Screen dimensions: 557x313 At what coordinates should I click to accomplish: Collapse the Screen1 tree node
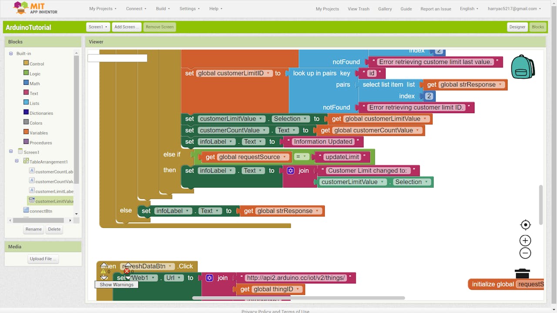pyautogui.click(x=11, y=152)
